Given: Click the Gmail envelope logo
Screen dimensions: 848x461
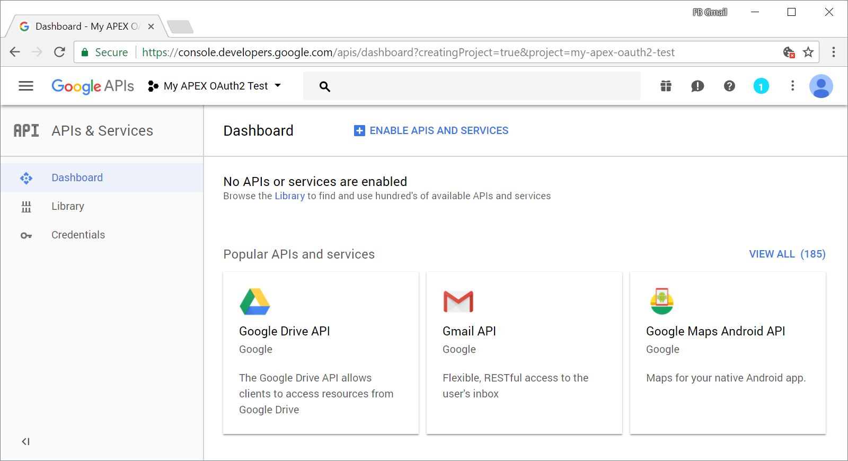Looking at the screenshot, I should [x=458, y=302].
